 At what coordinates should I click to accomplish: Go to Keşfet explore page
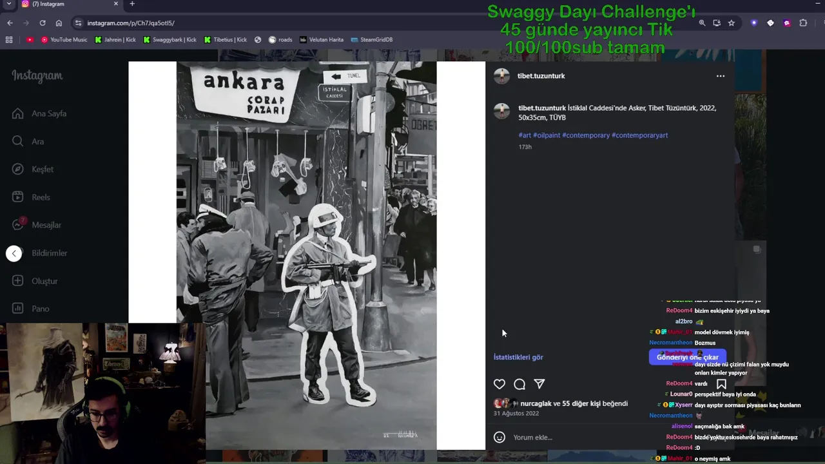pos(33,169)
